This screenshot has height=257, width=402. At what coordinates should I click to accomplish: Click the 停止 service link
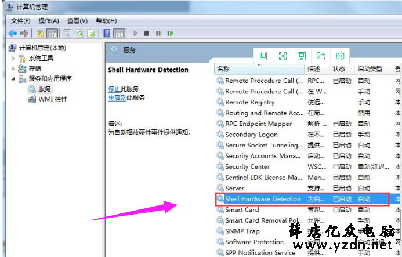(x=114, y=89)
